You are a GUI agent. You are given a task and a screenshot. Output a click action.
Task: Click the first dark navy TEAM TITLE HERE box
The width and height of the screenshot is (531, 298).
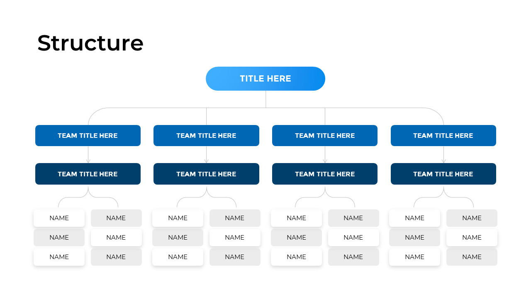(88, 174)
